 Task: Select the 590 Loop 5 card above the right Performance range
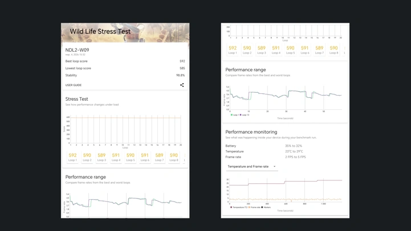click(290, 49)
